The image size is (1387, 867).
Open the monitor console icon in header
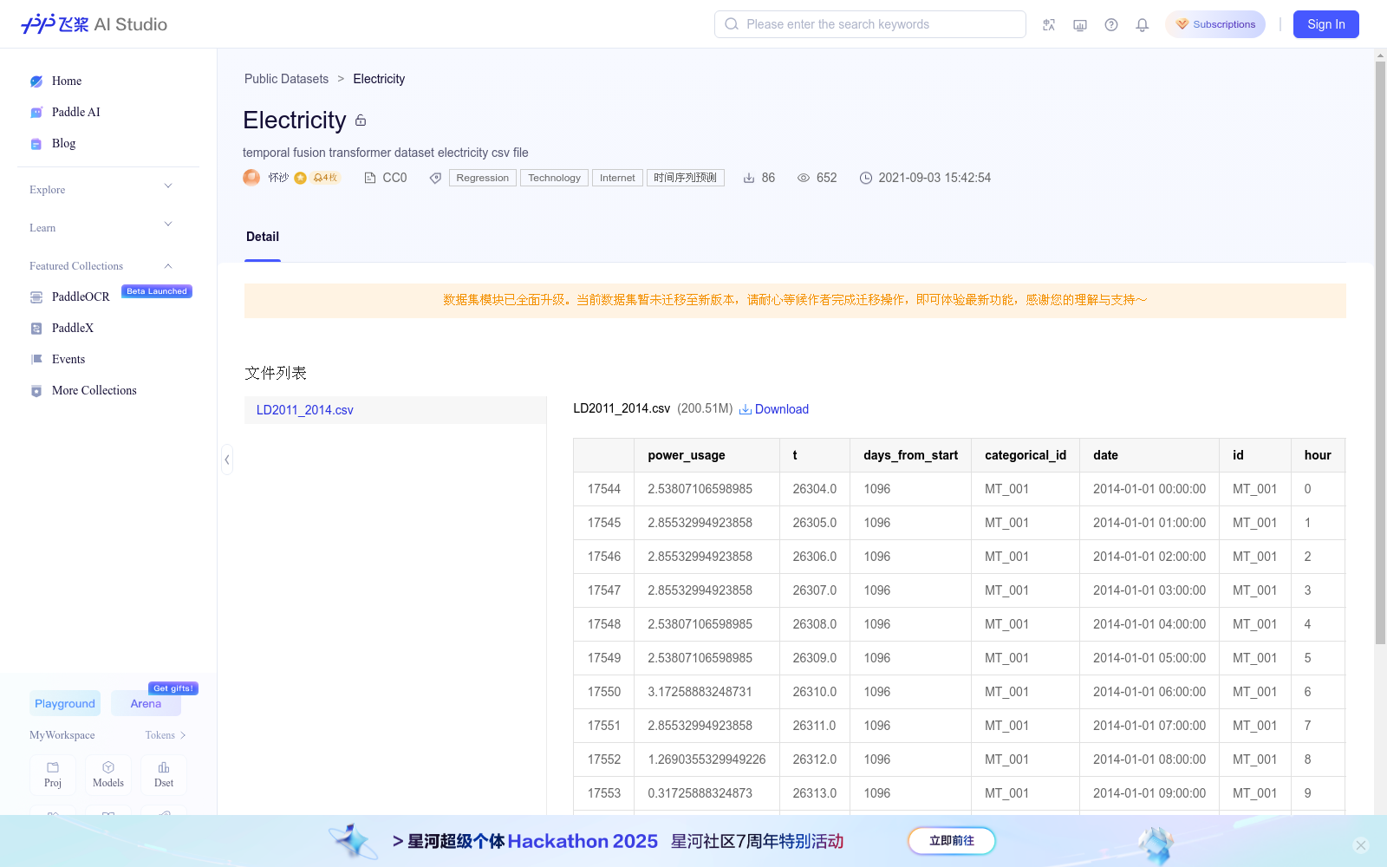pyautogui.click(x=1080, y=24)
